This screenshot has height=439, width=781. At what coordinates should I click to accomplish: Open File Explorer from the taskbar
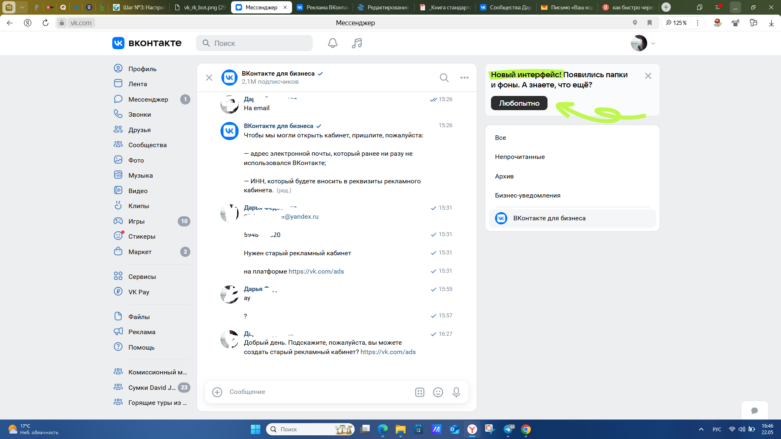tap(401, 429)
